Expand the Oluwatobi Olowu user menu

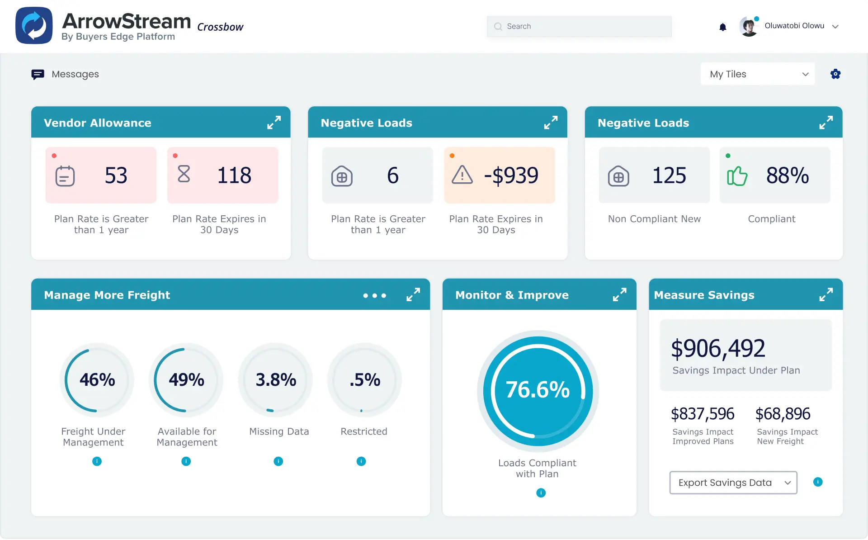pos(835,27)
